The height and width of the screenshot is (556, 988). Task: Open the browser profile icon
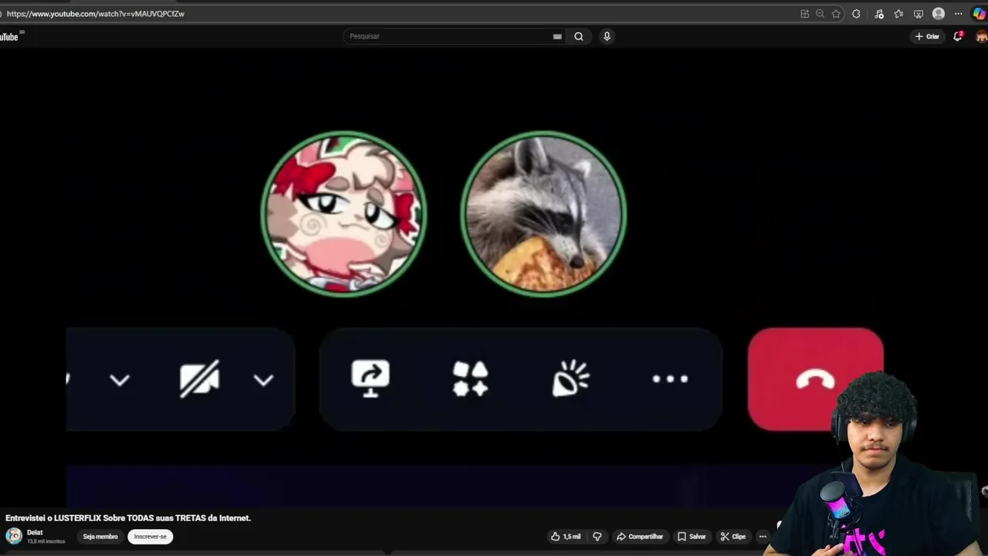[939, 14]
